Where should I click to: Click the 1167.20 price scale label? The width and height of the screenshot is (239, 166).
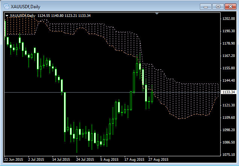pos(228,56)
